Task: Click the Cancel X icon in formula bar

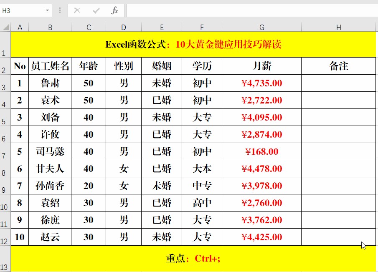Action: [x=77, y=10]
